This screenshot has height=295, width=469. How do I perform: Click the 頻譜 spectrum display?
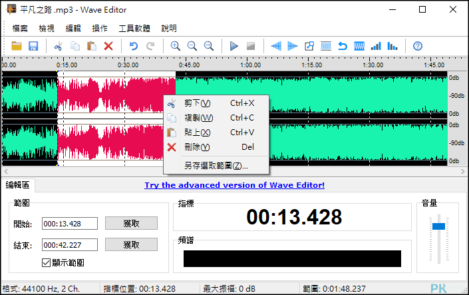pos(292,259)
